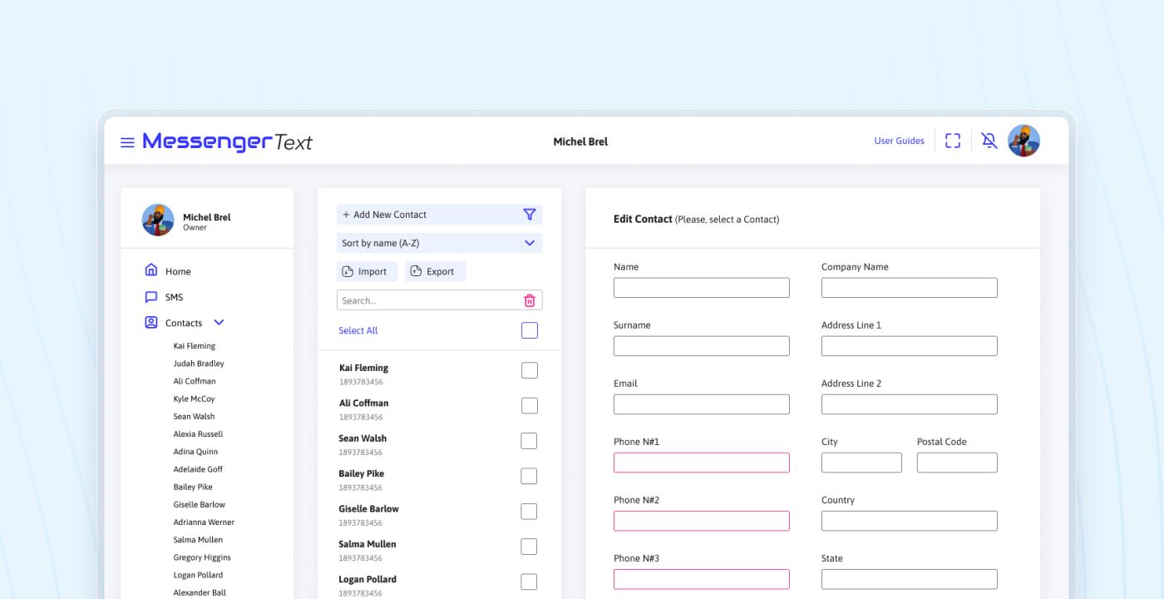Select Sean Walsh in sidebar list
Screen dimensions: 1164x599
(194, 416)
